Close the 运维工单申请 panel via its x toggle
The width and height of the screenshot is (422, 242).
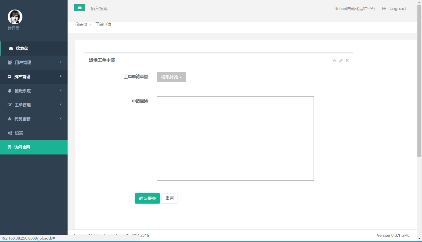(x=347, y=60)
